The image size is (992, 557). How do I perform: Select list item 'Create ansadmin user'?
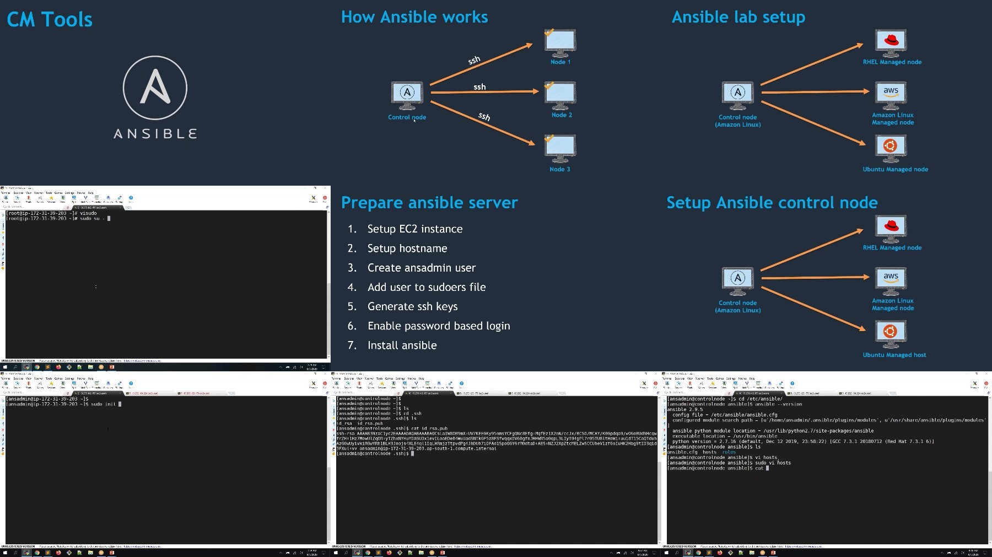pyautogui.click(x=422, y=268)
